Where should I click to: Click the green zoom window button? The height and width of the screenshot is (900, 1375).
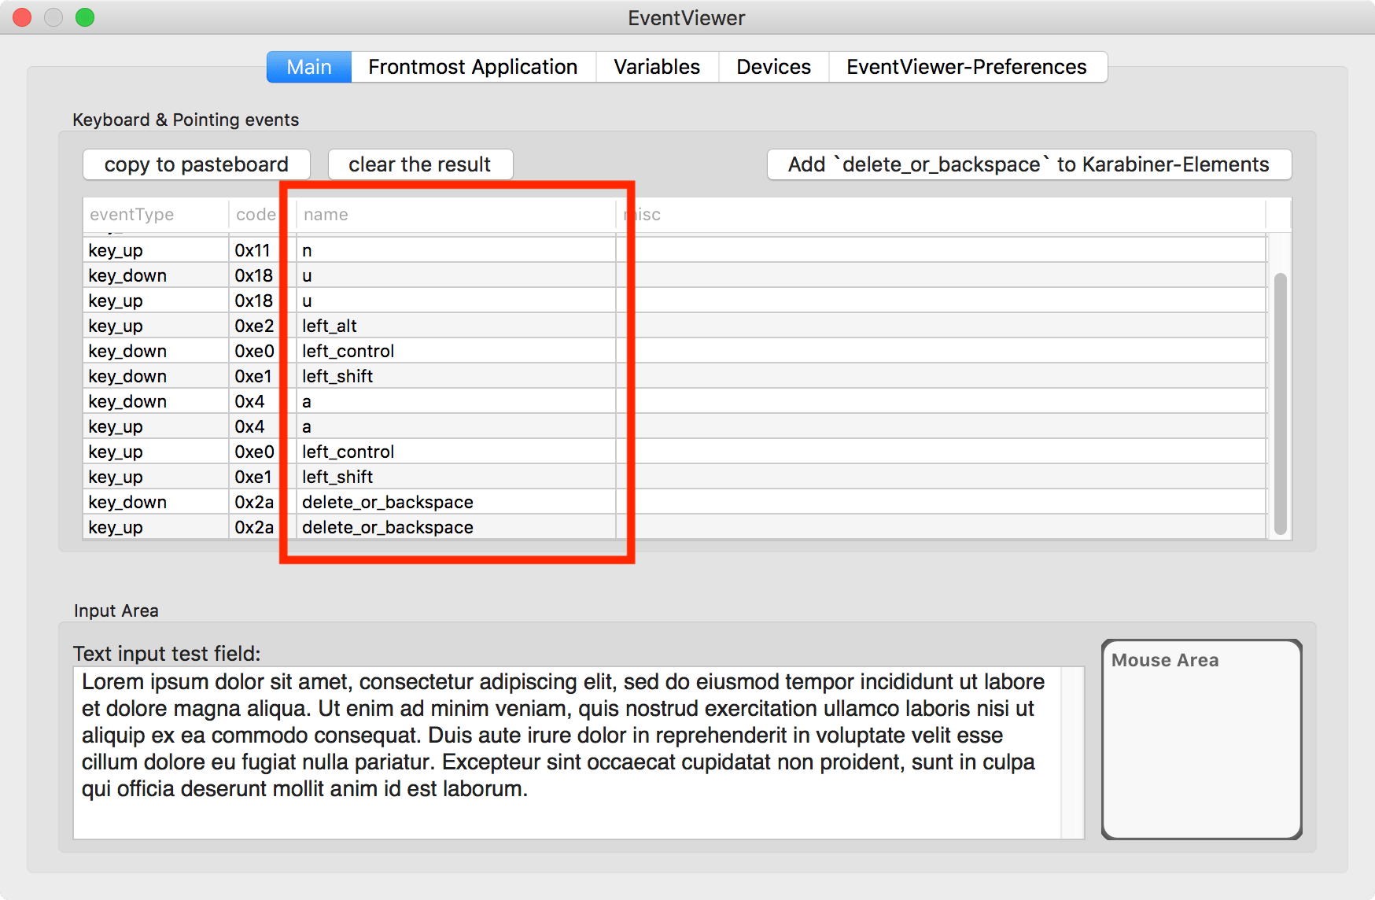point(85,17)
